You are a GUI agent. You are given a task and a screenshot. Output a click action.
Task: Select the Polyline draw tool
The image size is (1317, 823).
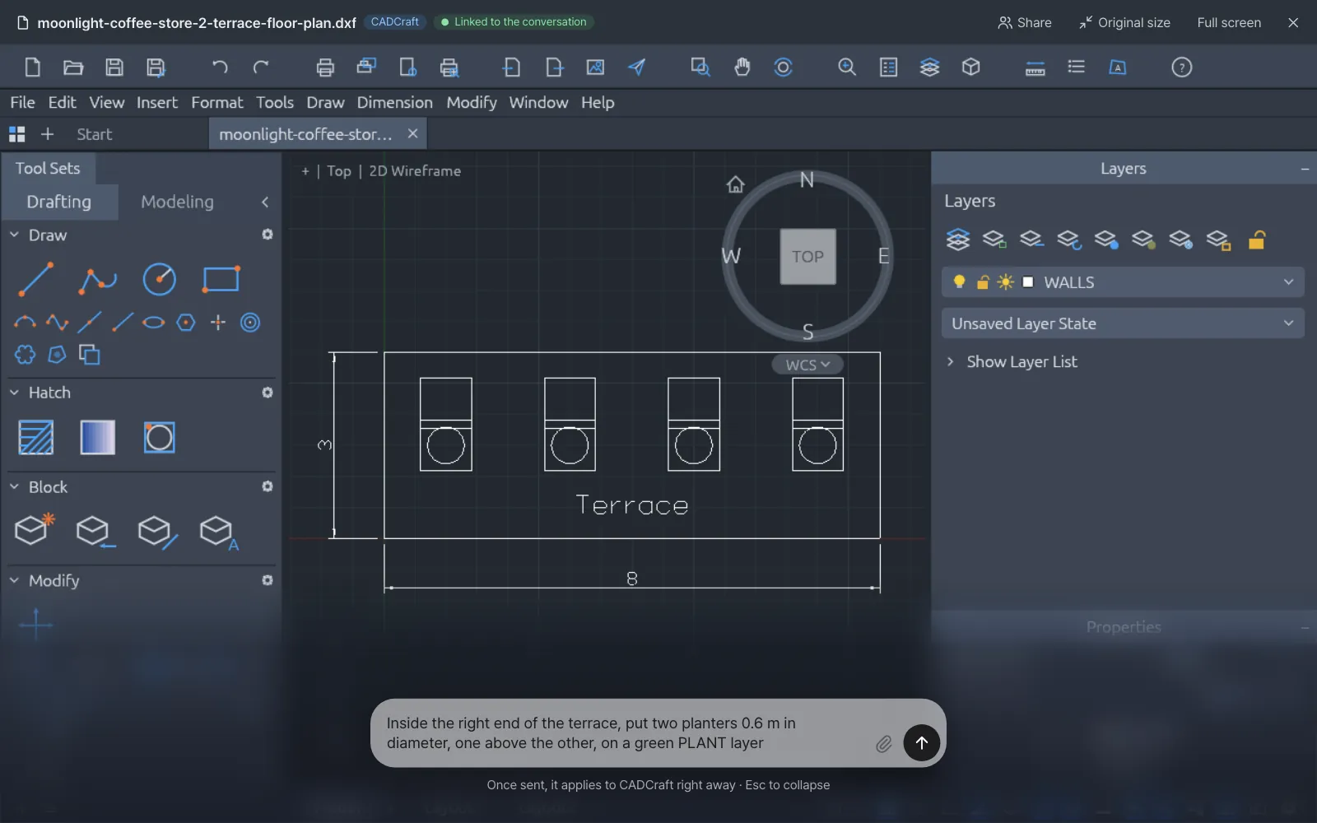click(97, 280)
